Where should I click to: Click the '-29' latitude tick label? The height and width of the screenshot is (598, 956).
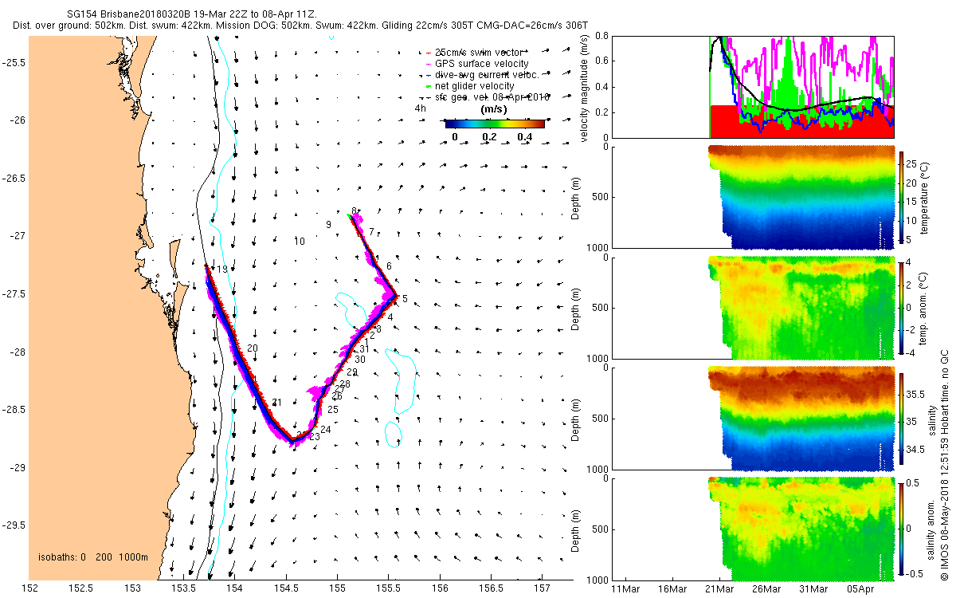[16, 468]
